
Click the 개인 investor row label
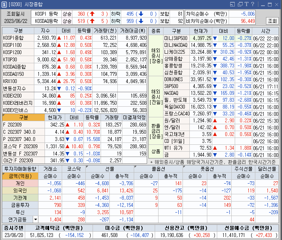coord(20,183)
